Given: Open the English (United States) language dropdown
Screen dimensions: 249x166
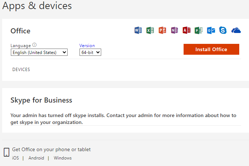Looking at the screenshot, I should 39,53.
